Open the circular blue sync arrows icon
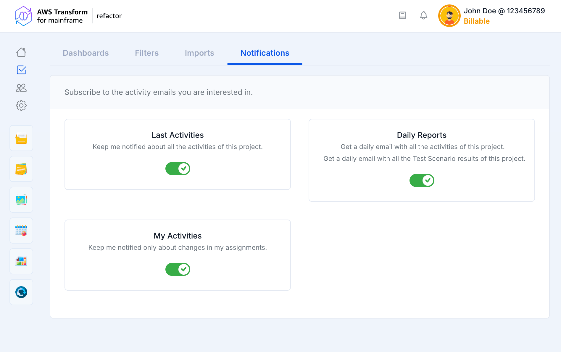Screen dimensions: 561x352 tap(21, 292)
